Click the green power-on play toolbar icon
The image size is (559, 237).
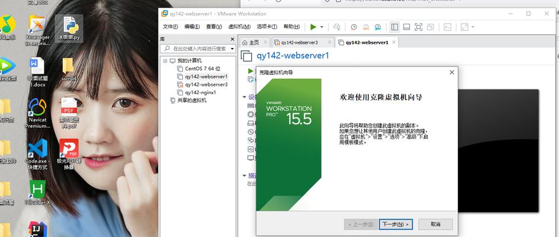313,27
